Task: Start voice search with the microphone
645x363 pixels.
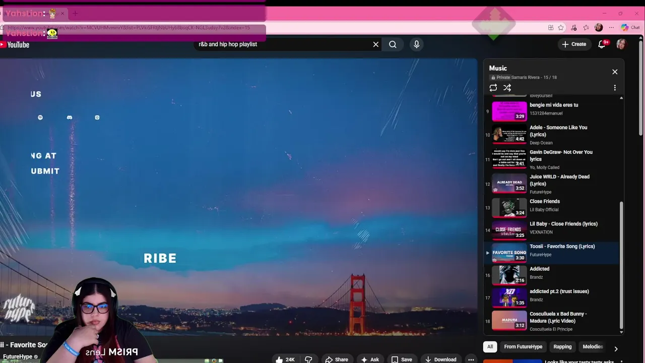Action: [x=416, y=44]
